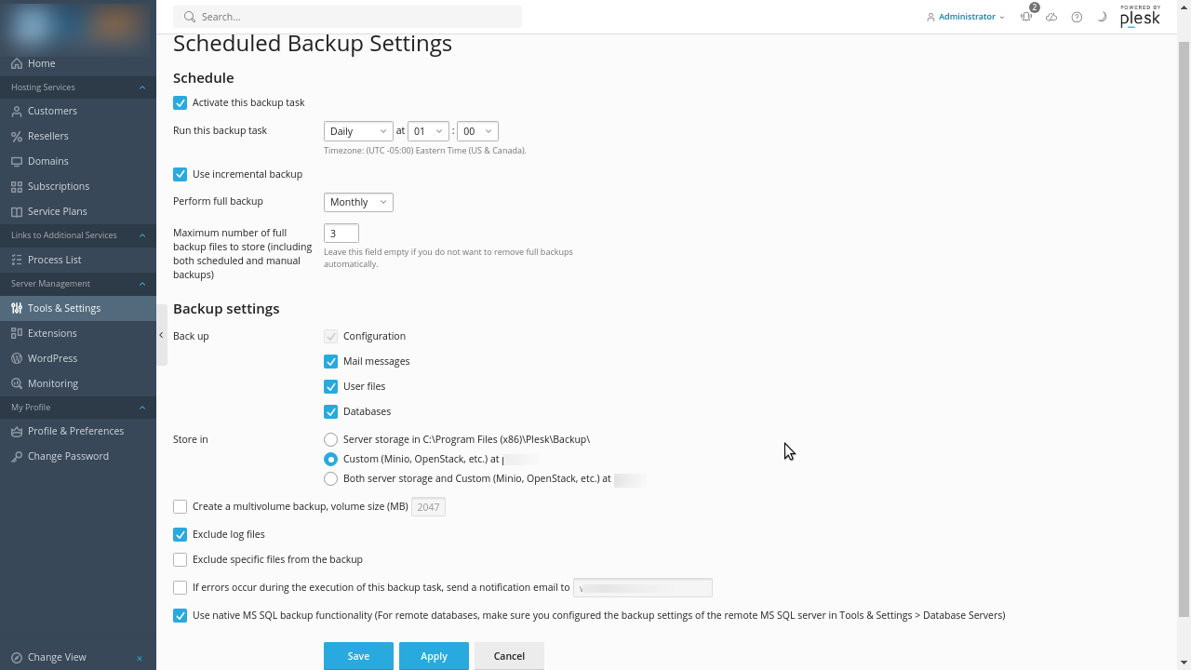Uncheck User files backup option
1191x670 pixels.
330,386
